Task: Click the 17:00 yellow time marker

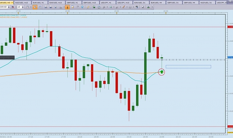Action: tap(18, 13)
